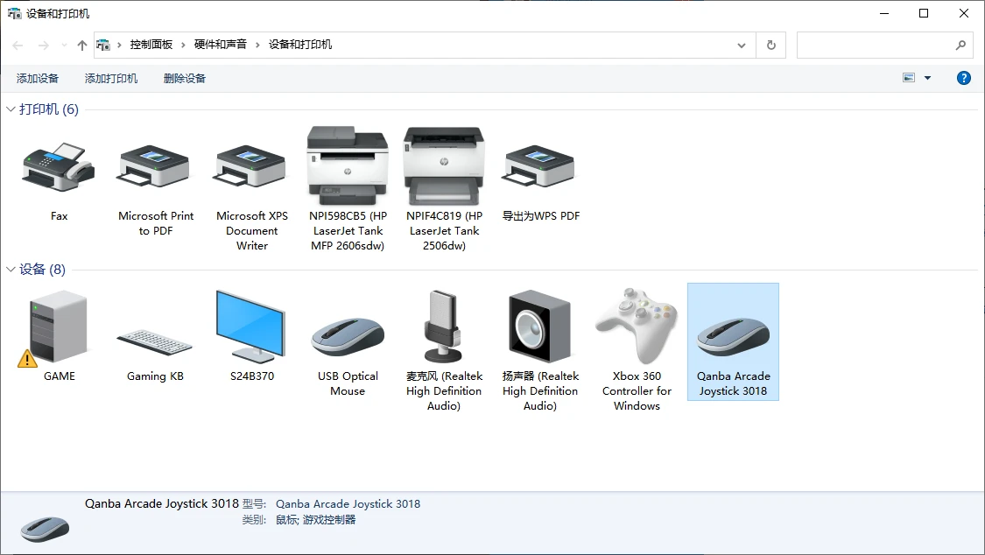Select Microsoft Print to PDF printer icon

(154, 166)
